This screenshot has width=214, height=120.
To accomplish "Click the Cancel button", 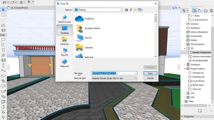I will (150, 78).
